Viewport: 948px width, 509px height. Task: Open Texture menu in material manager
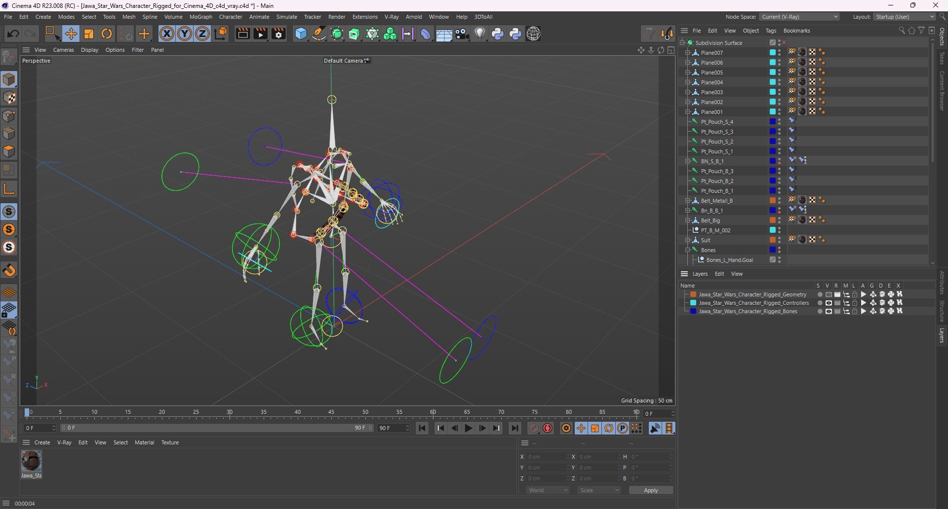tap(170, 442)
